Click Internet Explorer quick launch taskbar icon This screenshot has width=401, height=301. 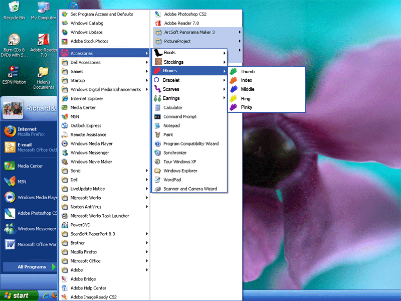[46, 295]
